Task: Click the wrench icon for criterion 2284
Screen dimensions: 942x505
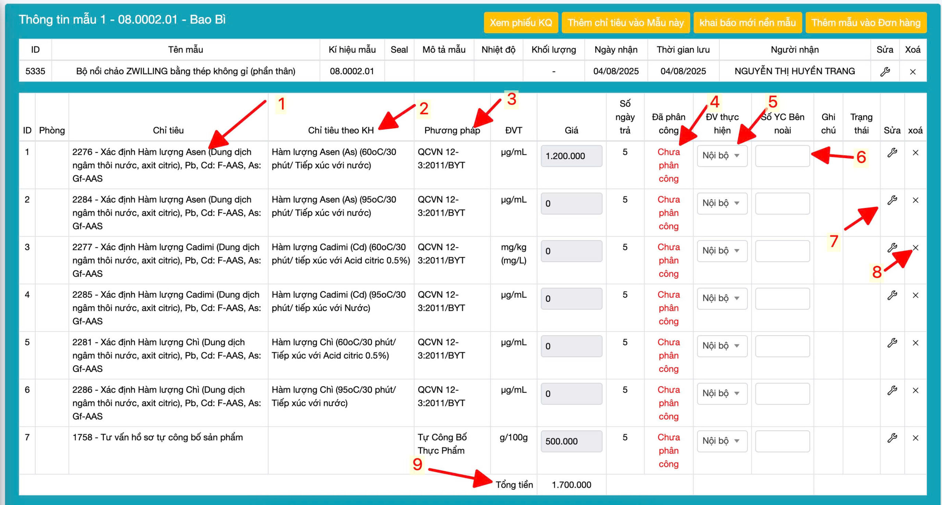Action: (892, 200)
